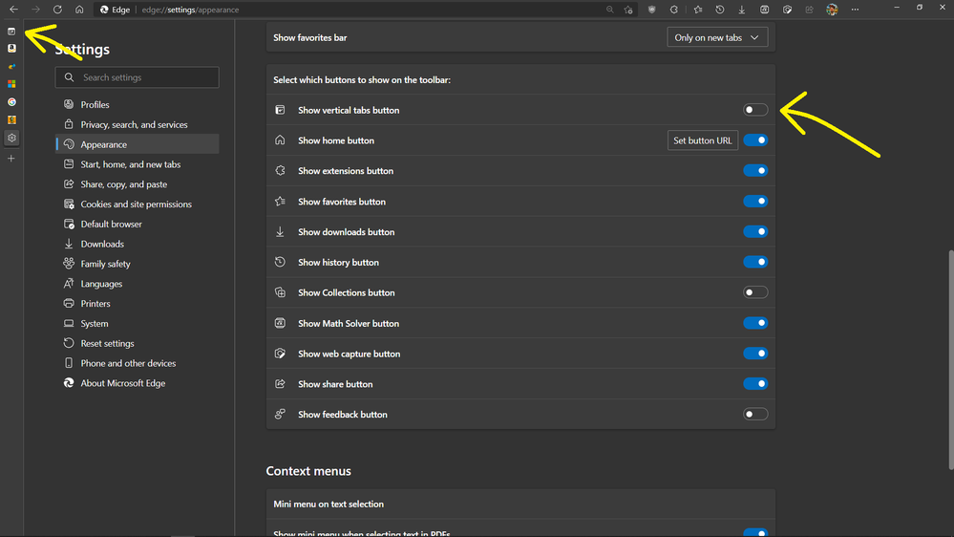Open Privacy, search, and services section

(137, 125)
